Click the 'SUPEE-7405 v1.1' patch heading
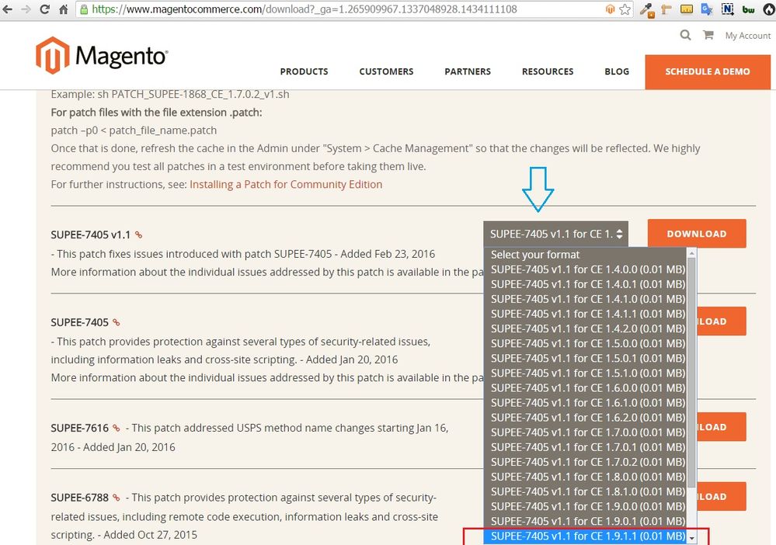 (x=91, y=235)
